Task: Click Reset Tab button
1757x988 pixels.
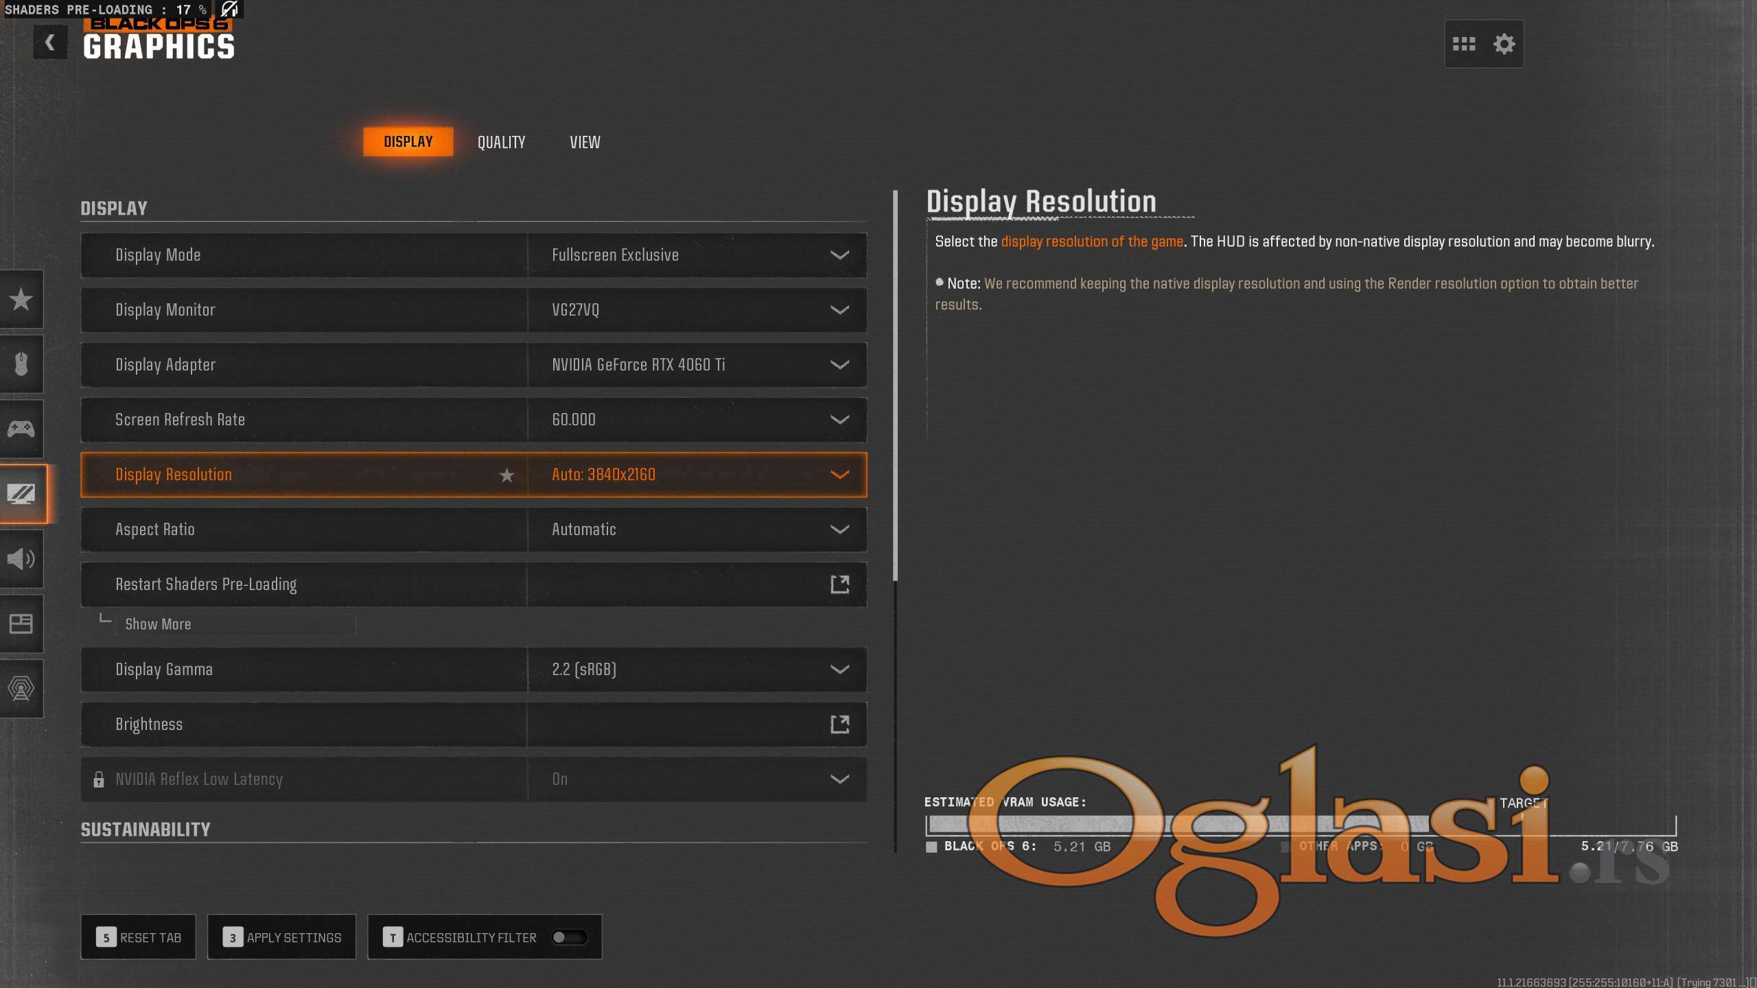Action: pos(139,937)
